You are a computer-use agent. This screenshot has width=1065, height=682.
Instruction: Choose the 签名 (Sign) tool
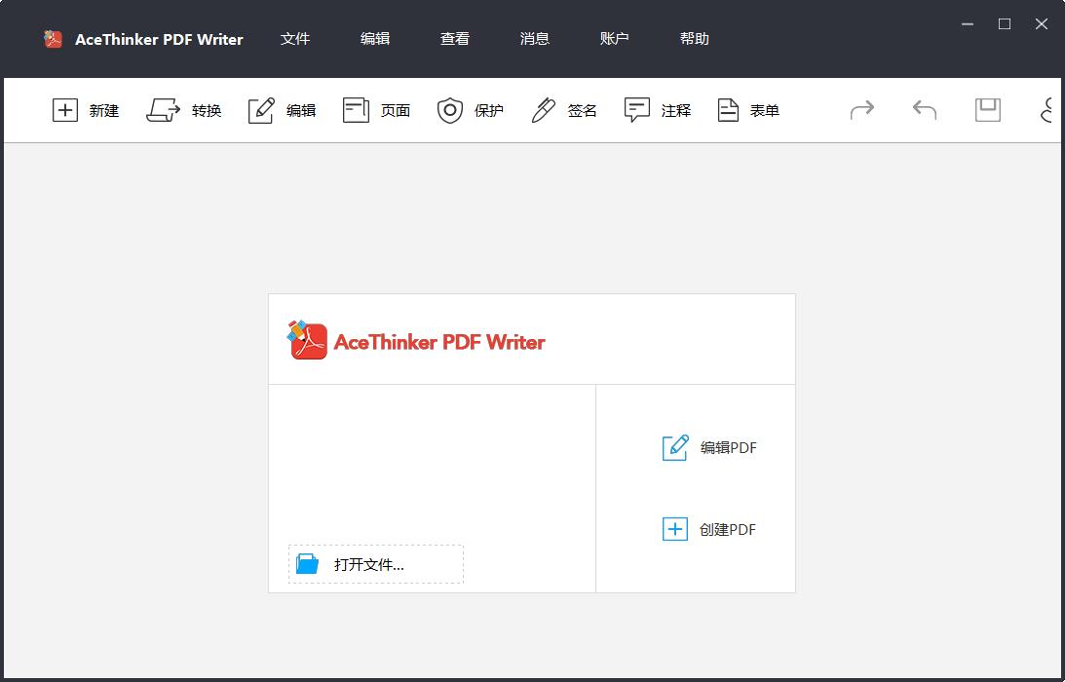click(563, 110)
